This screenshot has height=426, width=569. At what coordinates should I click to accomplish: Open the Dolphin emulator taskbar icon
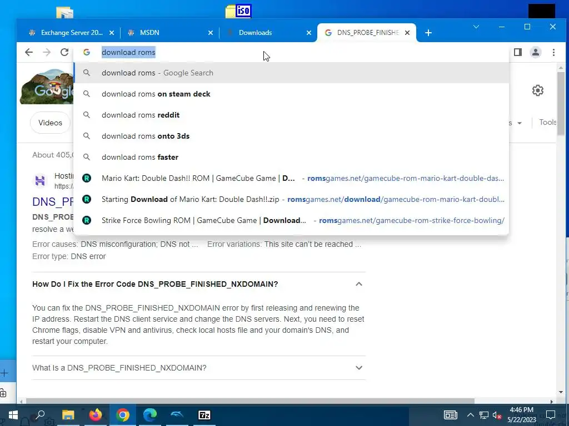click(x=177, y=415)
